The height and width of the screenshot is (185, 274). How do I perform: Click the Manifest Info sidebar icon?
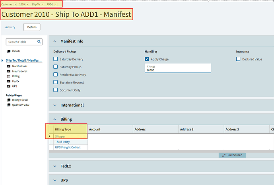(x=9, y=66)
